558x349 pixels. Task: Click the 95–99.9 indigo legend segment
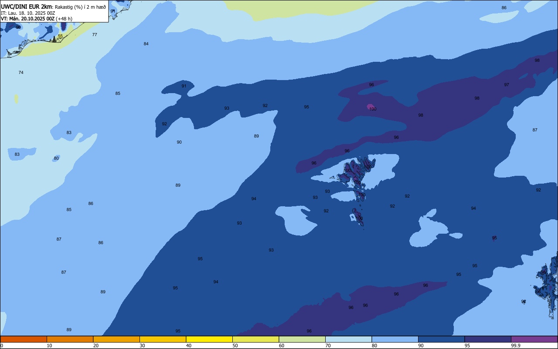point(488,339)
